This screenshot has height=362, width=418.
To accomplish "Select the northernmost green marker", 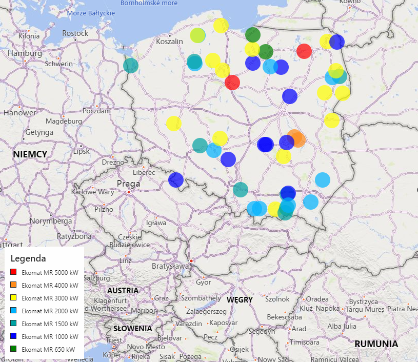I will pyautogui.click(x=253, y=35).
